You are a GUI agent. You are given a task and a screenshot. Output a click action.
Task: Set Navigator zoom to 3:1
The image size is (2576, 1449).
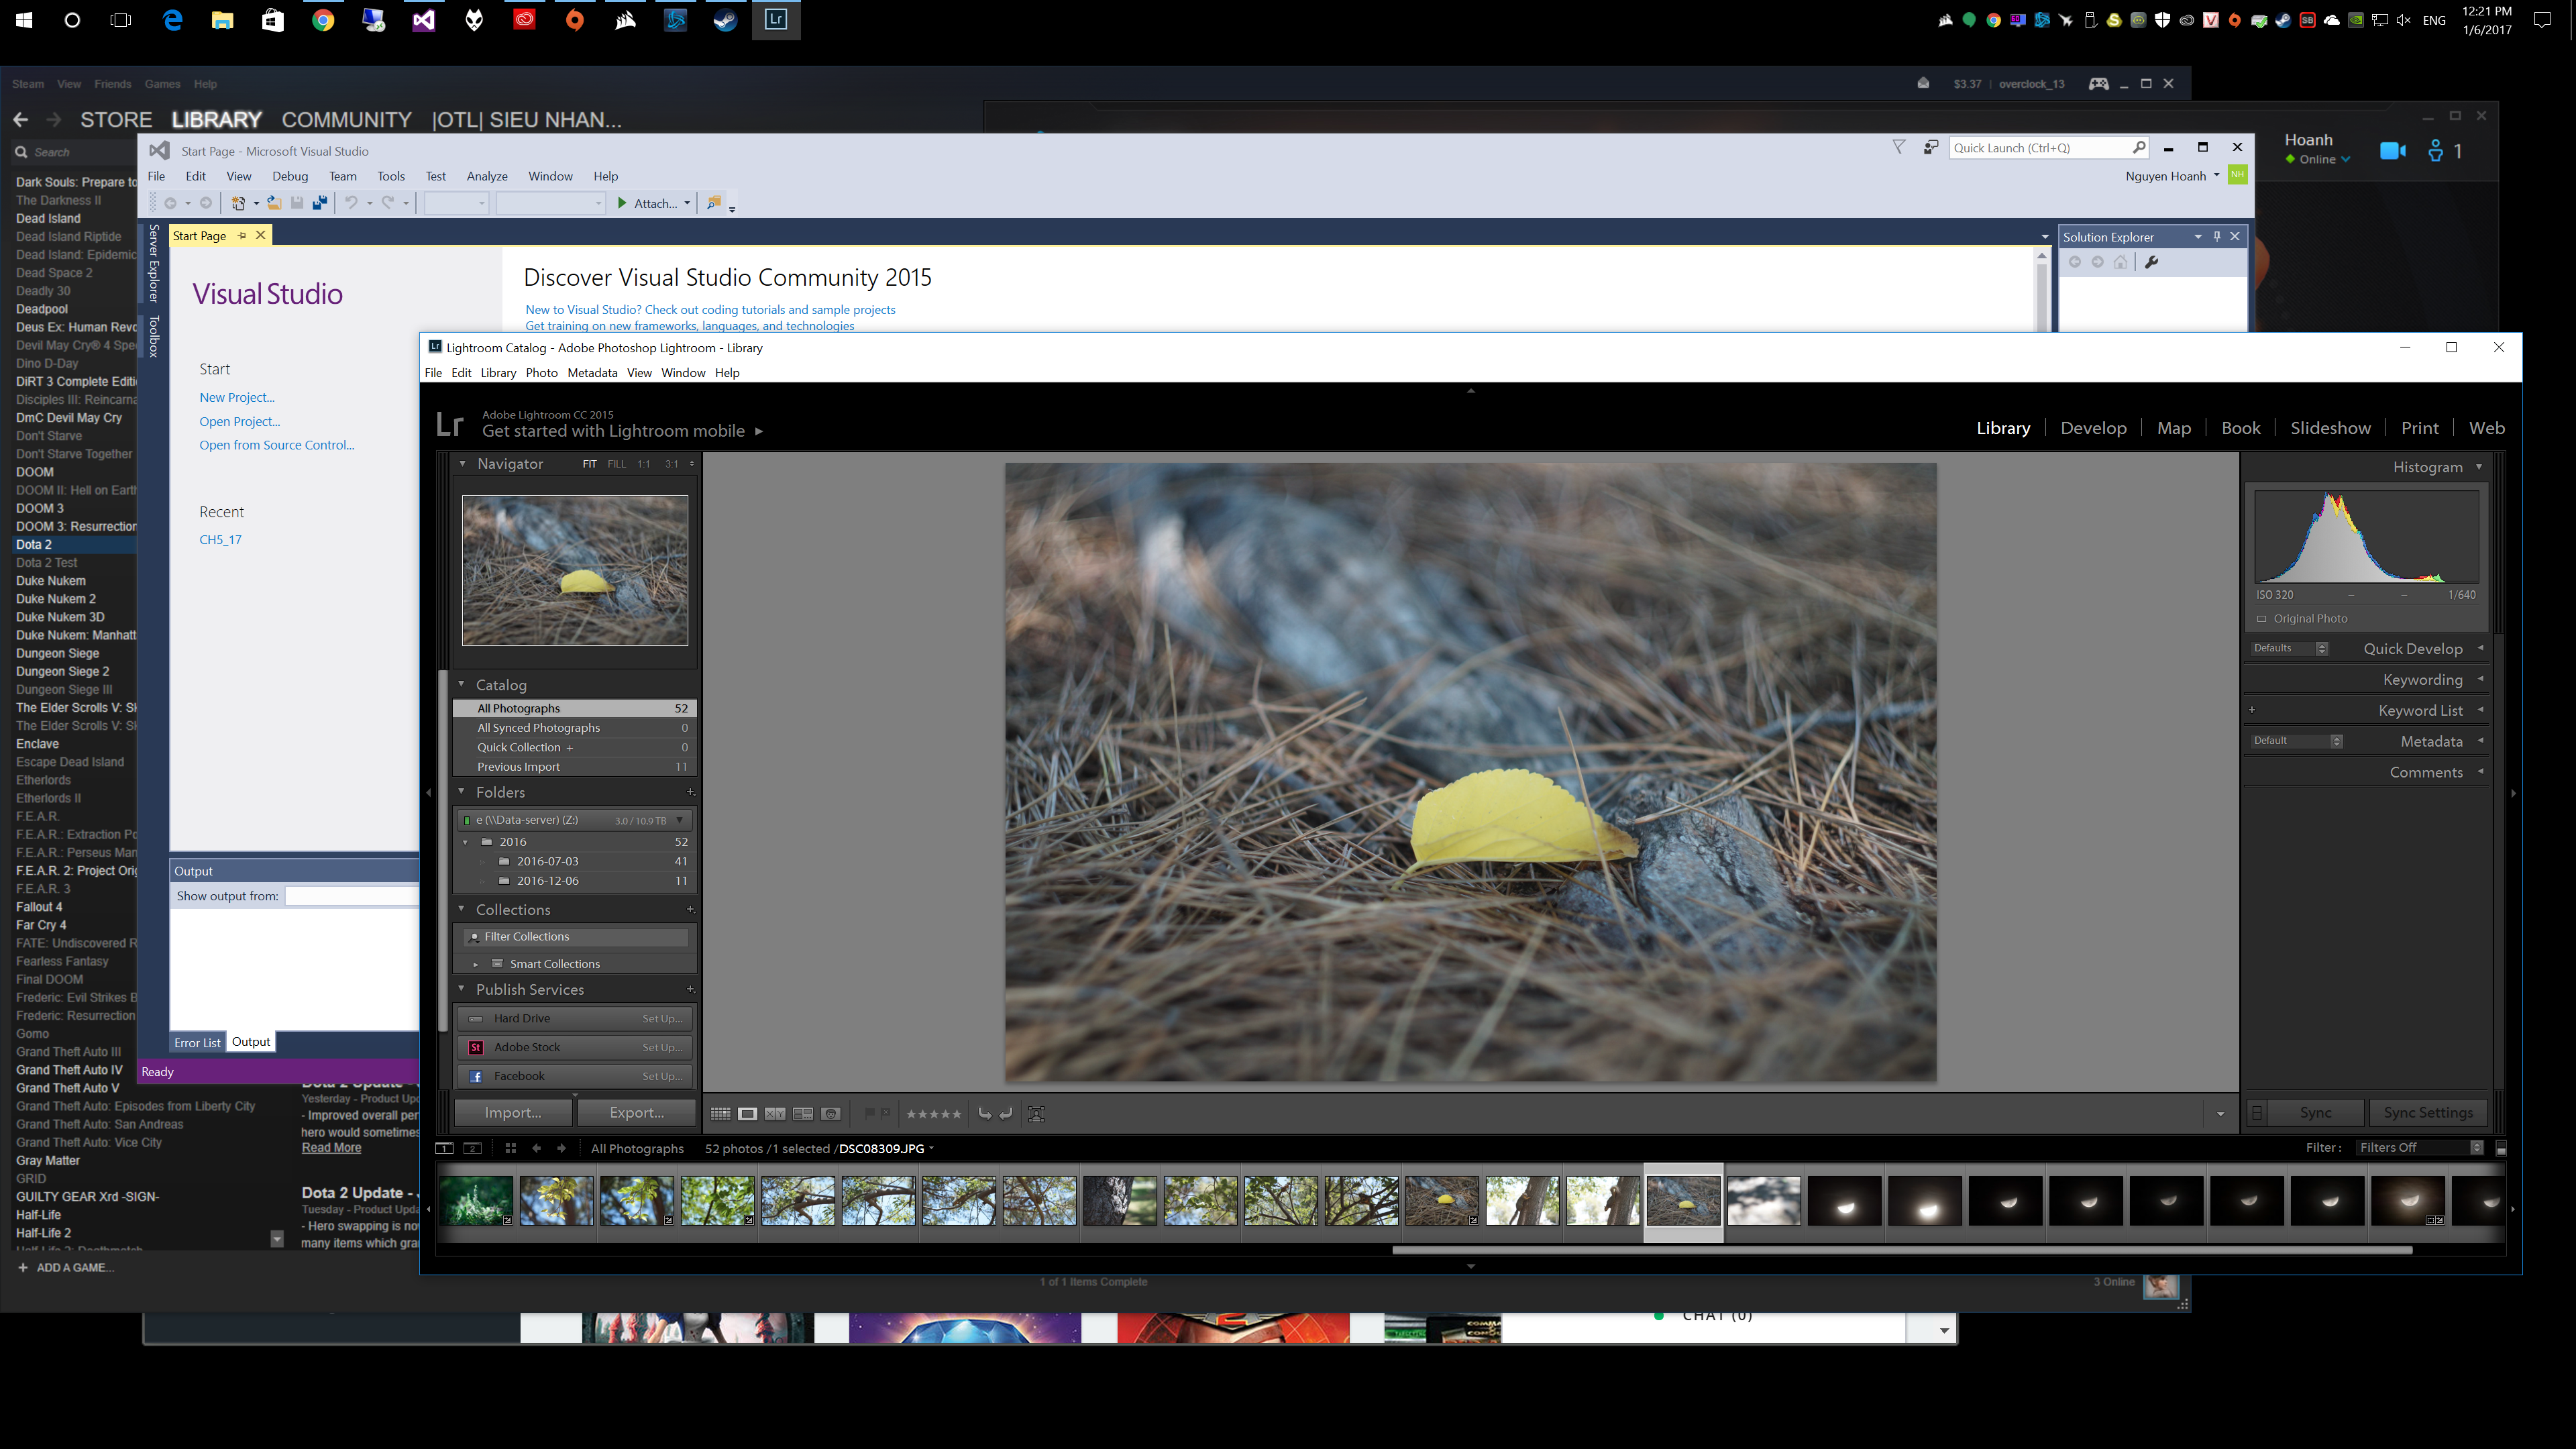672,464
